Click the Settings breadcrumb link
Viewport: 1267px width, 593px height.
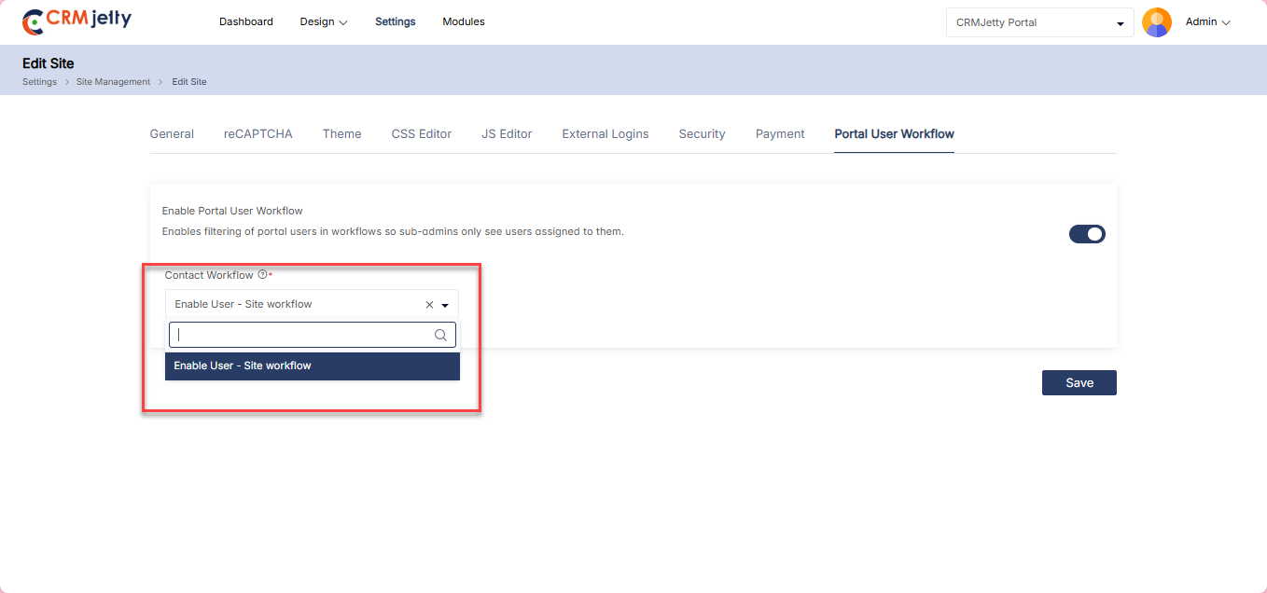[x=39, y=82]
